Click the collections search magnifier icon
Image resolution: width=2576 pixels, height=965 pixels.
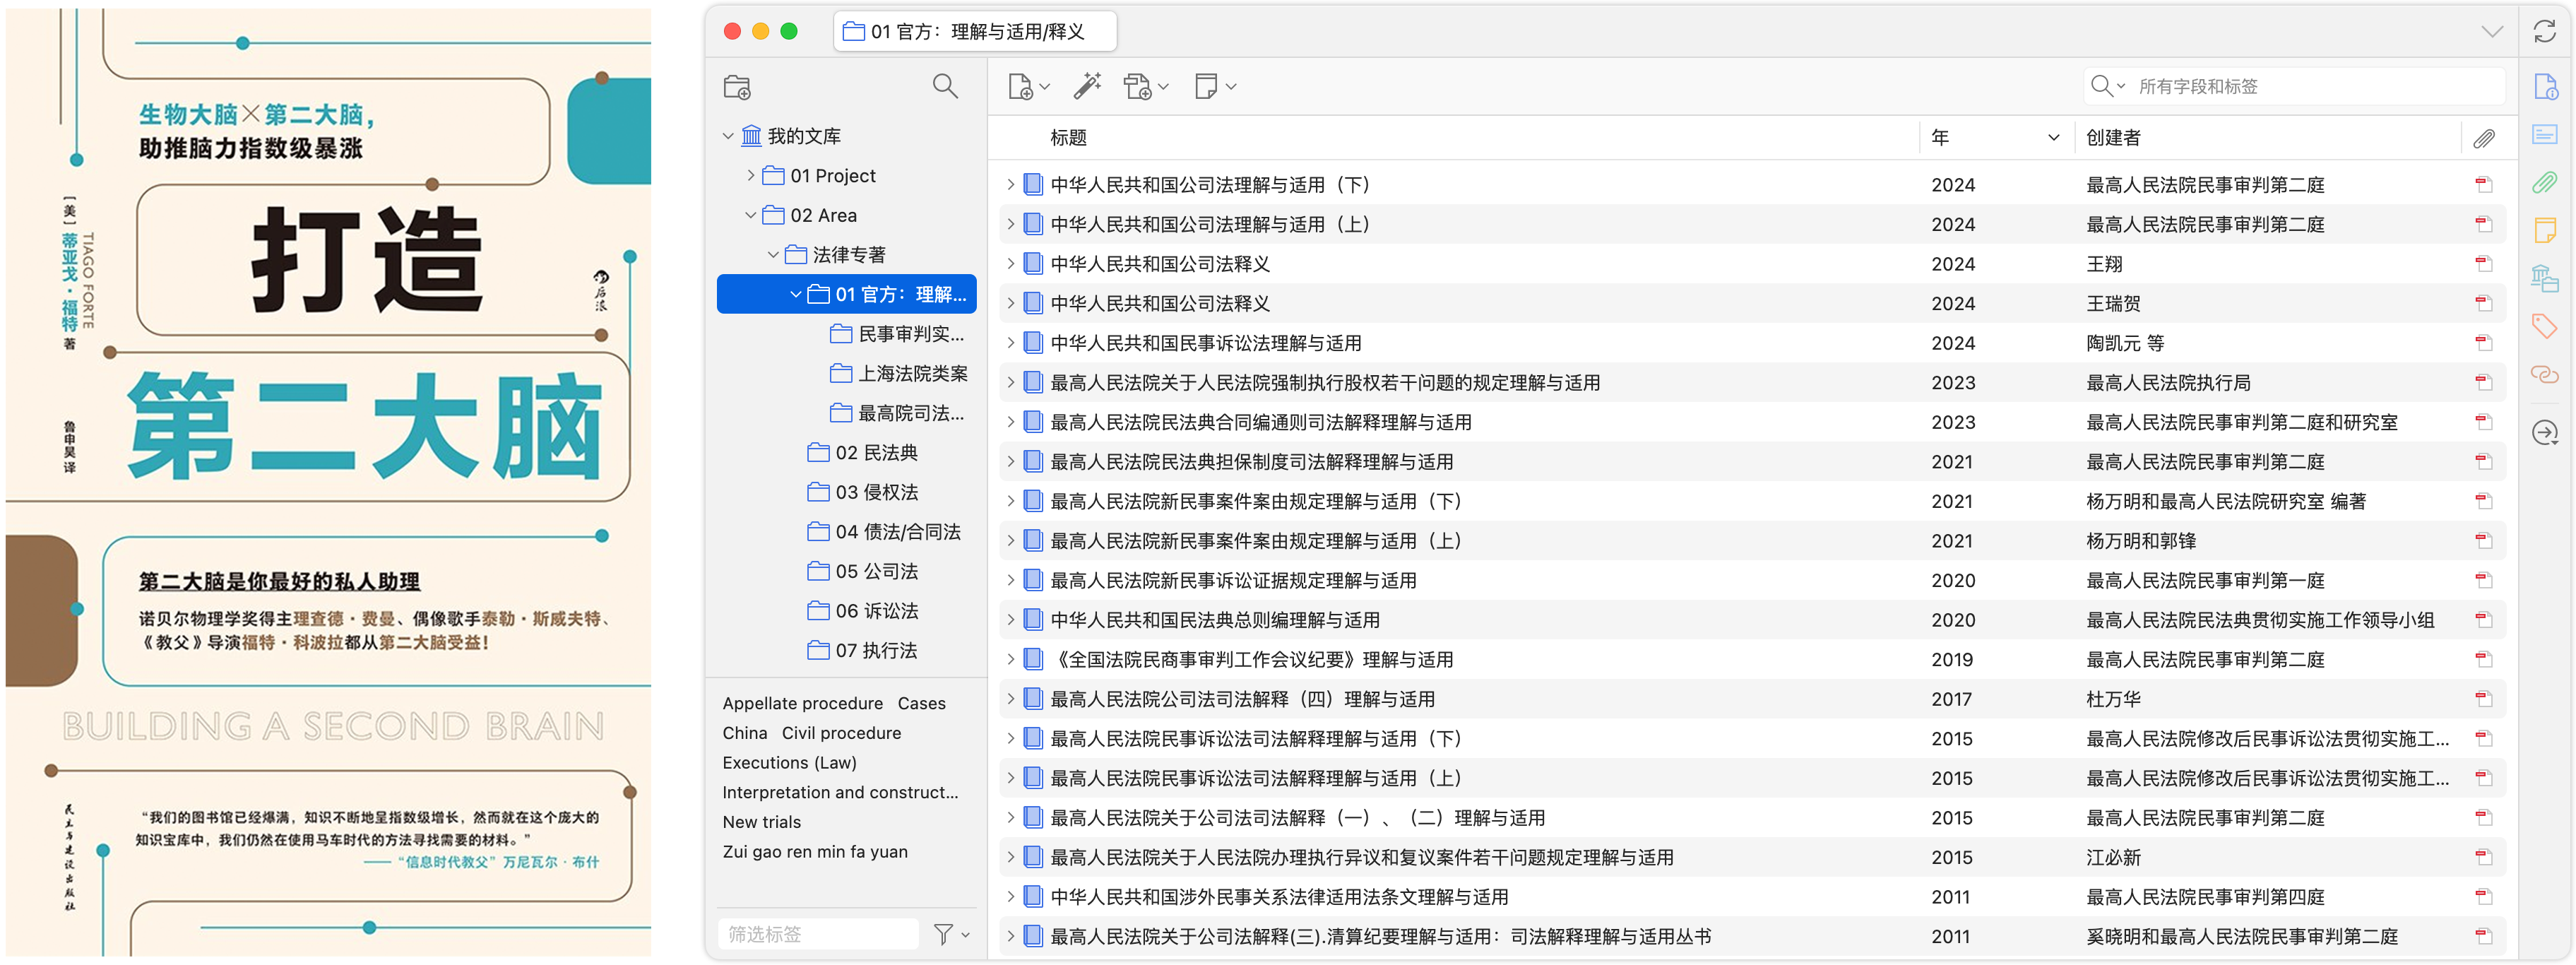(944, 87)
